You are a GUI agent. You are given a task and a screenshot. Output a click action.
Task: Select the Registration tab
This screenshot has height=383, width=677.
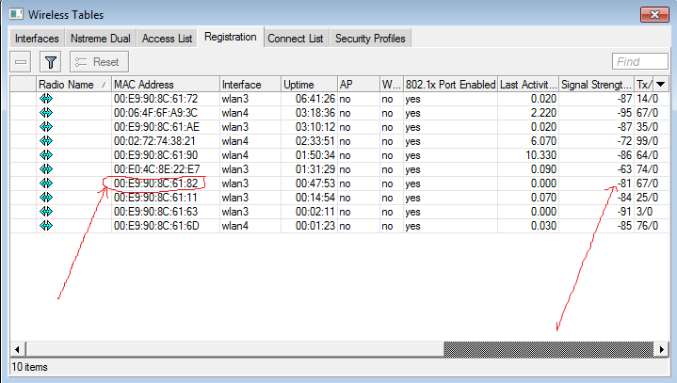(231, 37)
